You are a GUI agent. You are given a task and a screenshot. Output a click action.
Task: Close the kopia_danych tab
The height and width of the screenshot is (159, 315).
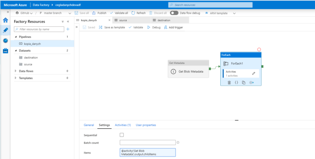109,20
